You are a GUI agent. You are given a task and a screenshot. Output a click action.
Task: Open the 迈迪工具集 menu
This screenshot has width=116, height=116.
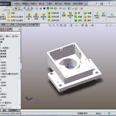click(78, 4)
